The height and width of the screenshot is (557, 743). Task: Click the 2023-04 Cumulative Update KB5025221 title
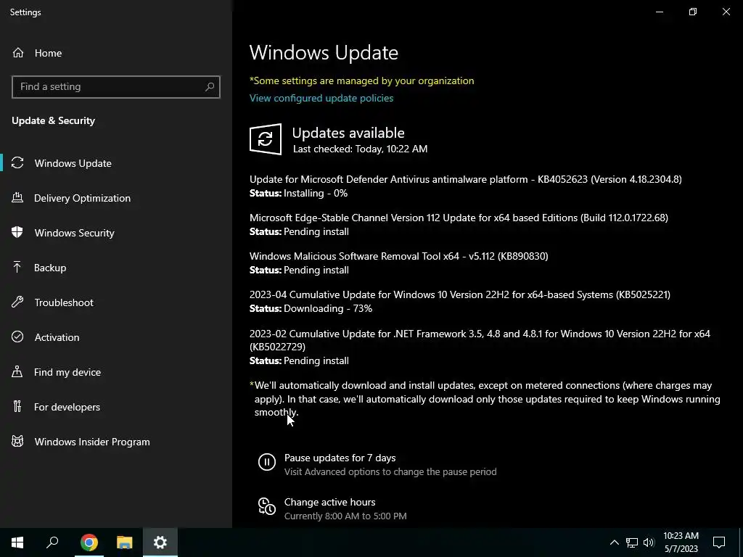click(x=459, y=294)
